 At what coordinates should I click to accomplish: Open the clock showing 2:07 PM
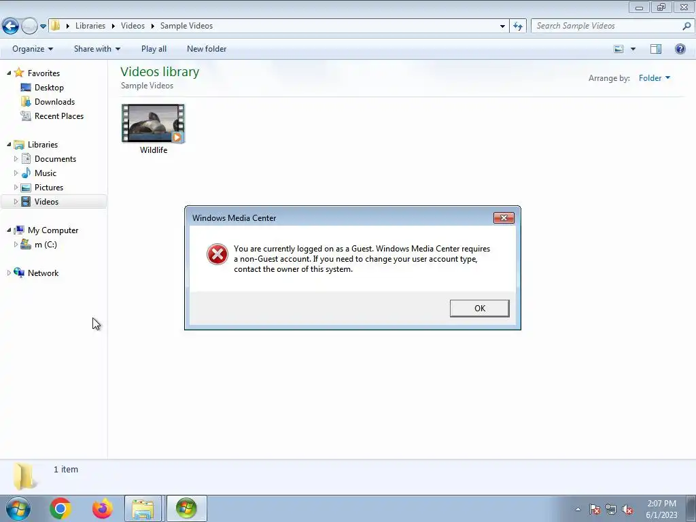point(661,509)
